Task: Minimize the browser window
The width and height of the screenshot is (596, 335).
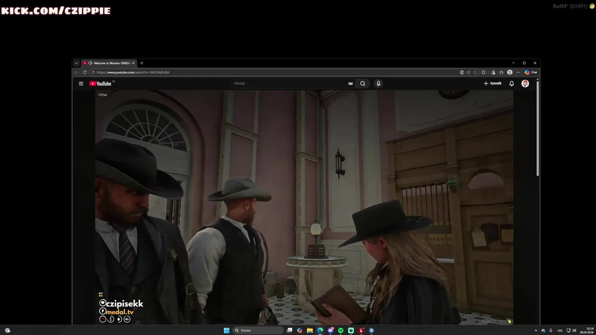Action: (513, 63)
